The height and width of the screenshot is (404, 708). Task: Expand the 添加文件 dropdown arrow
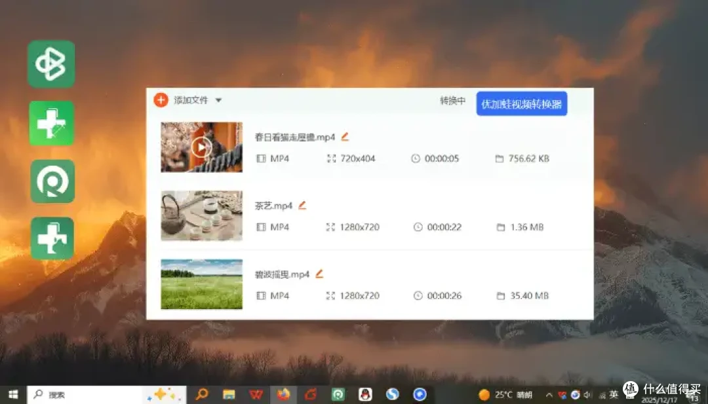click(x=218, y=100)
